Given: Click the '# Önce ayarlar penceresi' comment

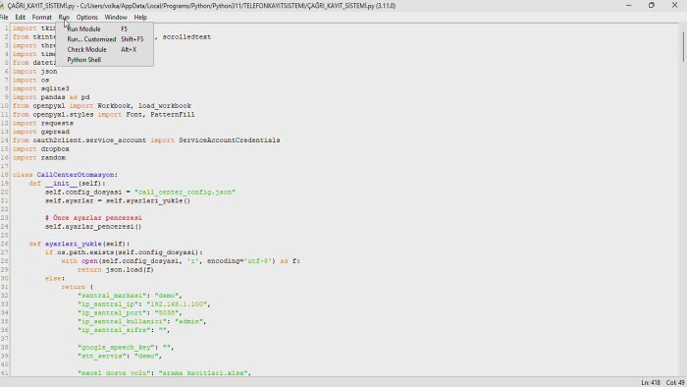Looking at the screenshot, I should pos(93,218).
